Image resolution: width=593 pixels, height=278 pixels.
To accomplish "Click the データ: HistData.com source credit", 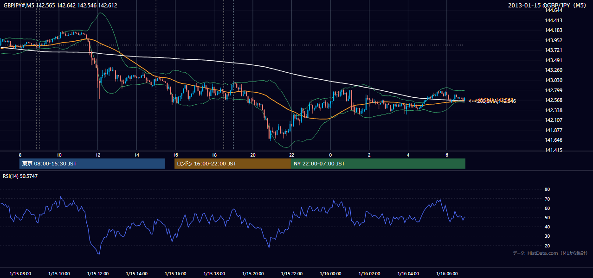I will click(550, 253).
